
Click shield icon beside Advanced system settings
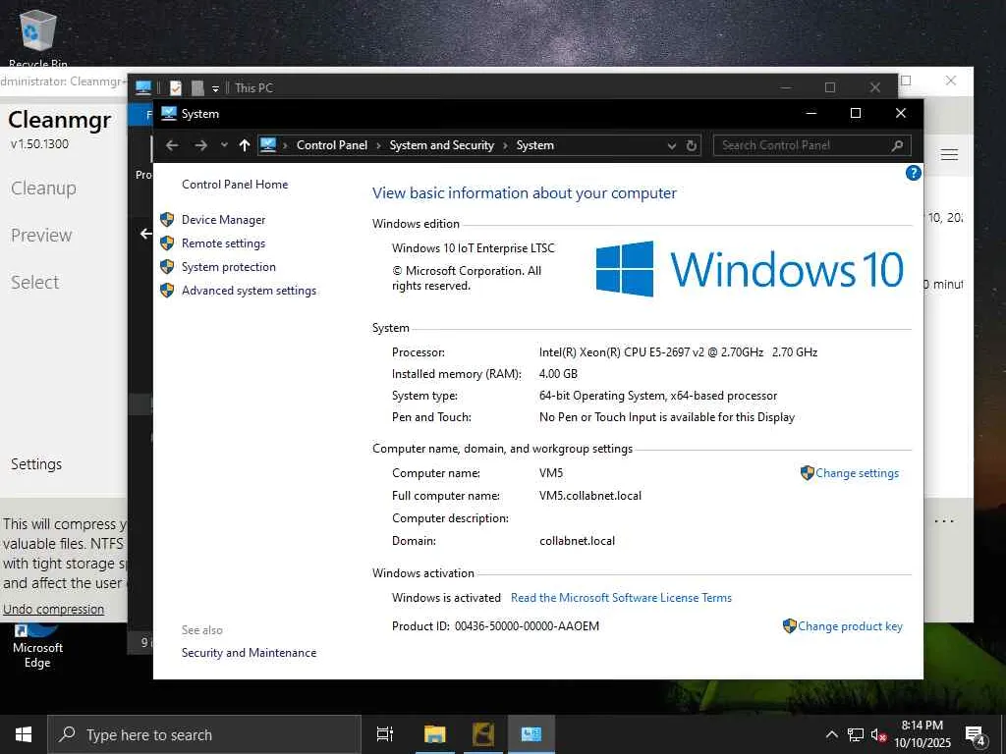click(x=167, y=291)
